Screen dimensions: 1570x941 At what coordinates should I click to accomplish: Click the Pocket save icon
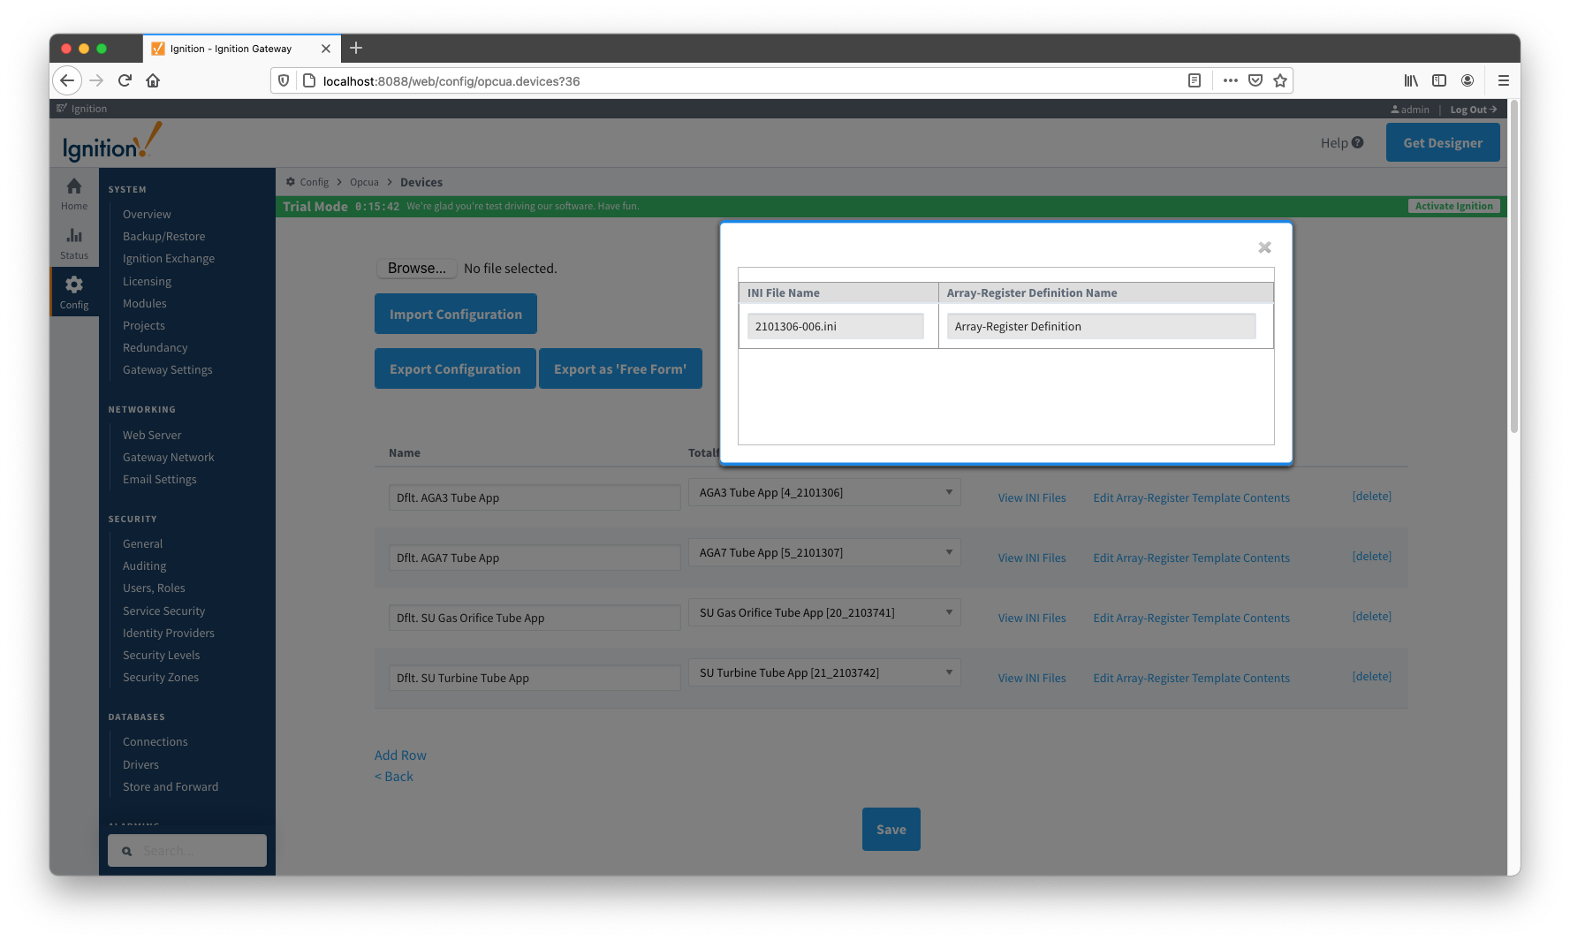tap(1255, 80)
